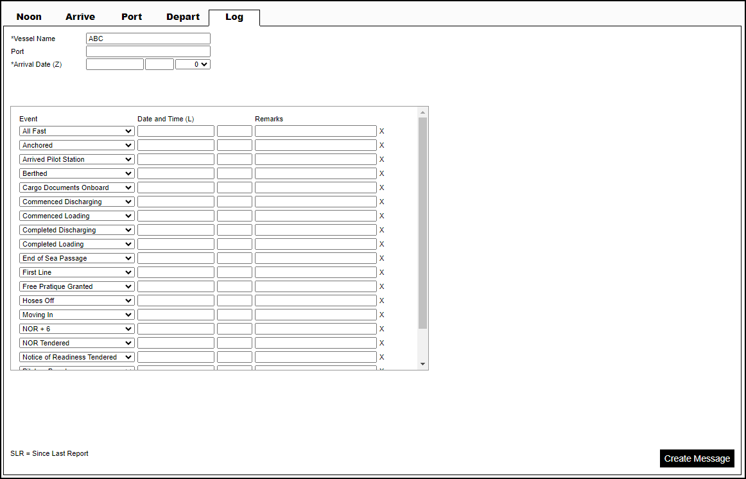Viewport: 746px width, 479px height.
Task: Open the Arrival Date timezone dropdown
Action: click(193, 64)
